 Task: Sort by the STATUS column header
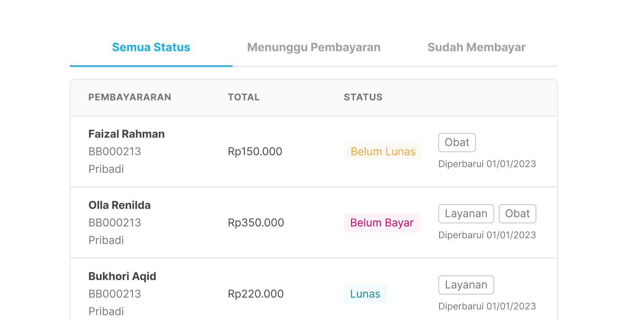click(x=363, y=97)
